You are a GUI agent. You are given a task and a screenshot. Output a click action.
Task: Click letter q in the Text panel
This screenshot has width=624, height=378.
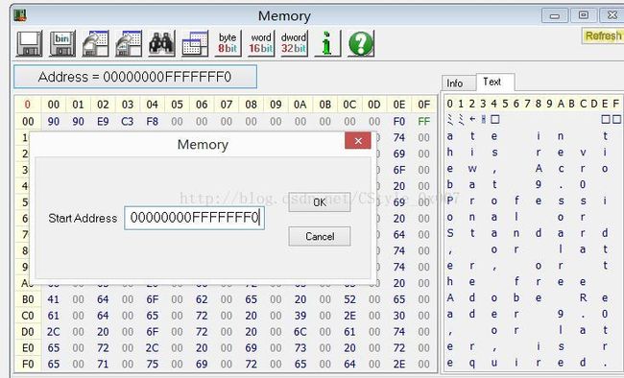(x=472, y=363)
